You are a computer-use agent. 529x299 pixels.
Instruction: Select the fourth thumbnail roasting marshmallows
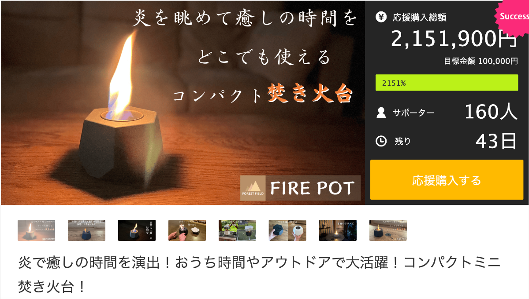point(187,230)
